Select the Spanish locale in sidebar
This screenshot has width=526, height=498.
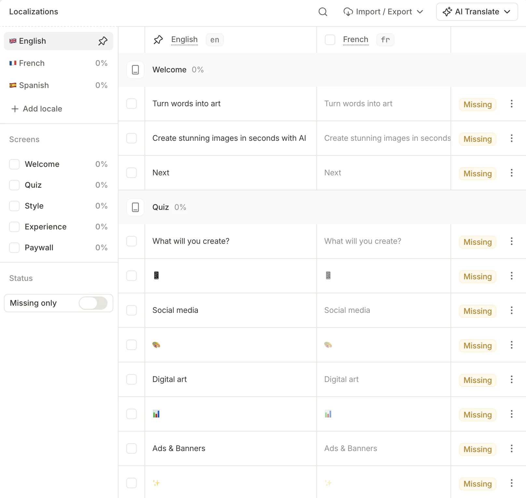point(59,85)
